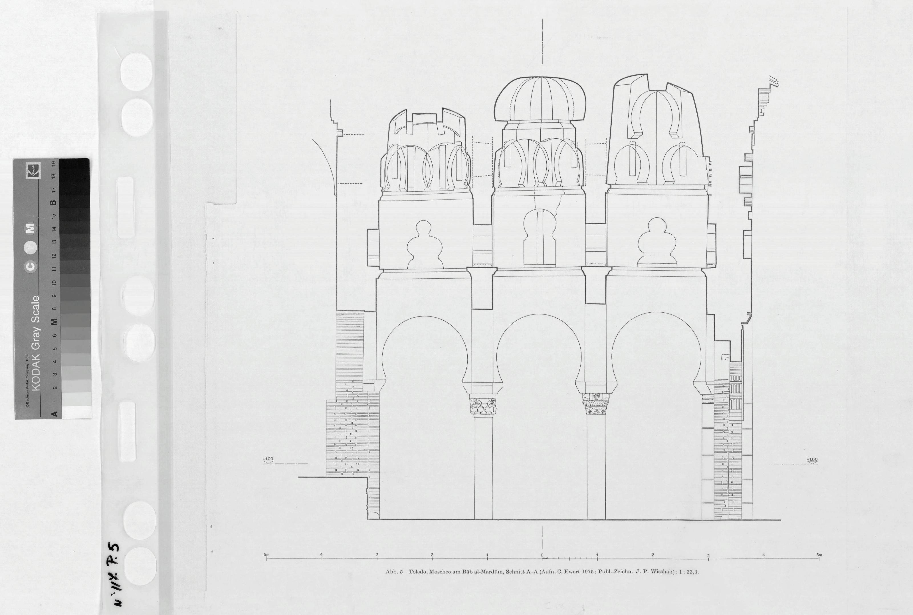Click the Kodak logo on gray scale
This screenshot has height=615, width=913.
33,171
